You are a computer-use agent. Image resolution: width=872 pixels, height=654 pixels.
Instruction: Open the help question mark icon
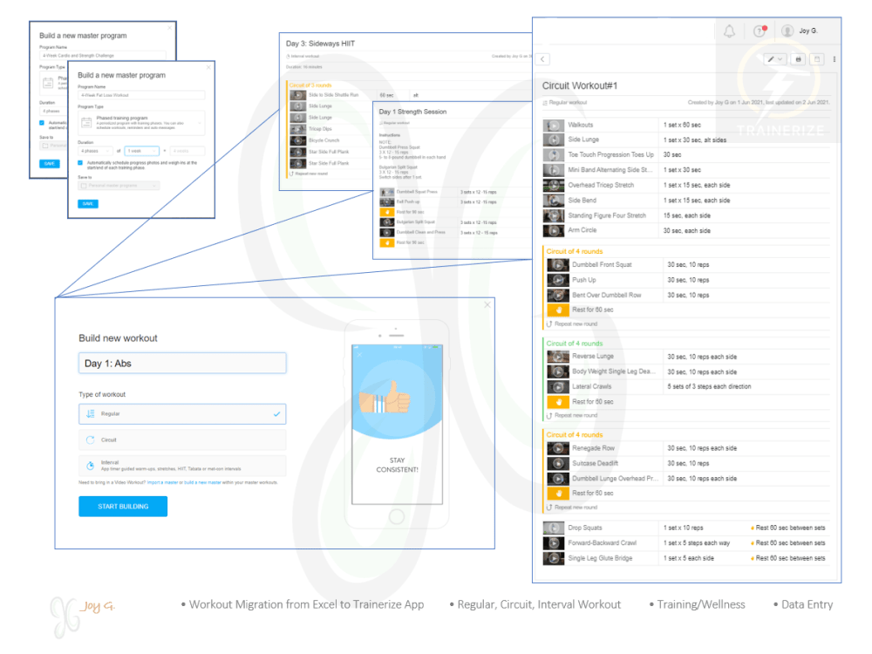click(760, 31)
